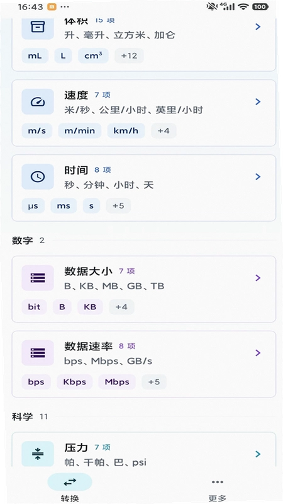Screen dimensions: 283x504
Task: Select the Mbps unit chip
Action: coord(117,382)
